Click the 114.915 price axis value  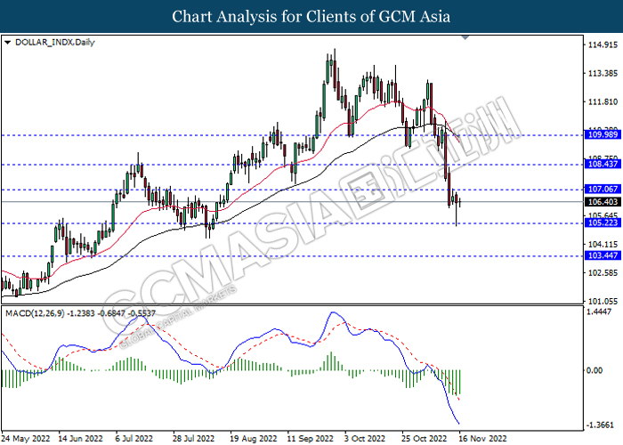pos(603,44)
